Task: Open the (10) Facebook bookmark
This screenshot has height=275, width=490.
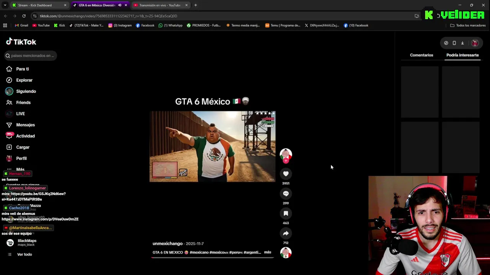Action: coord(356,26)
